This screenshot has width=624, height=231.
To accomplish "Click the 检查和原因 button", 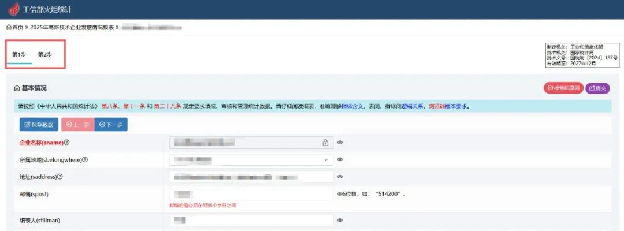I will coord(563,88).
